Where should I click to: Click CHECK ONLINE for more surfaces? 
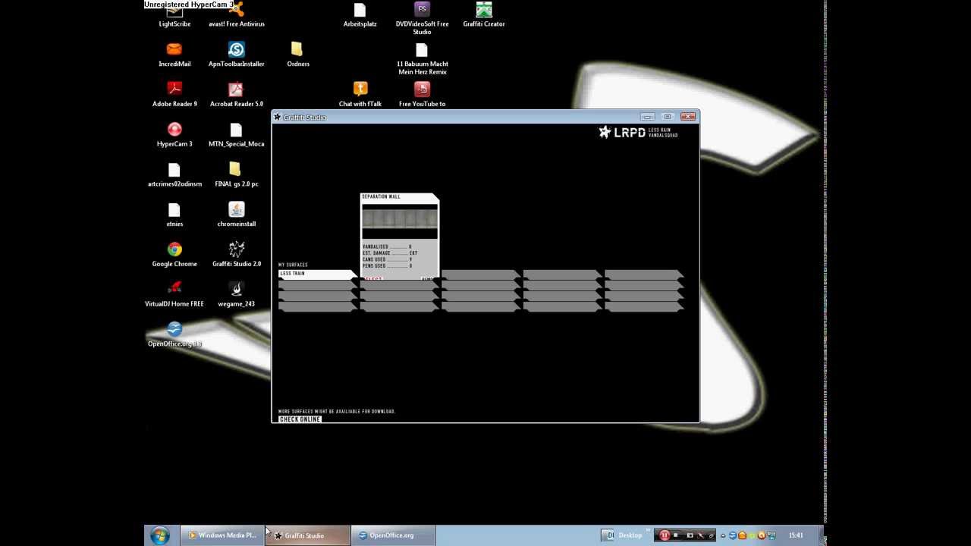click(x=300, y=419)
